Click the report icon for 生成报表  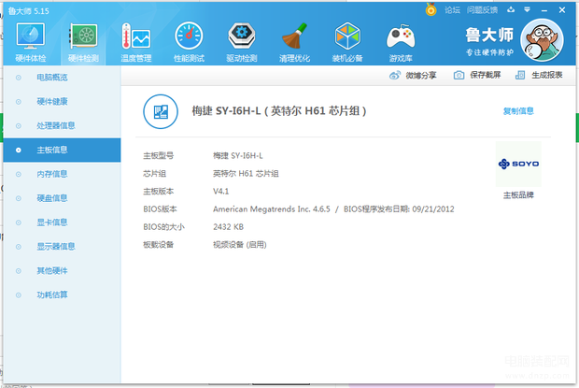pos(520,75)
